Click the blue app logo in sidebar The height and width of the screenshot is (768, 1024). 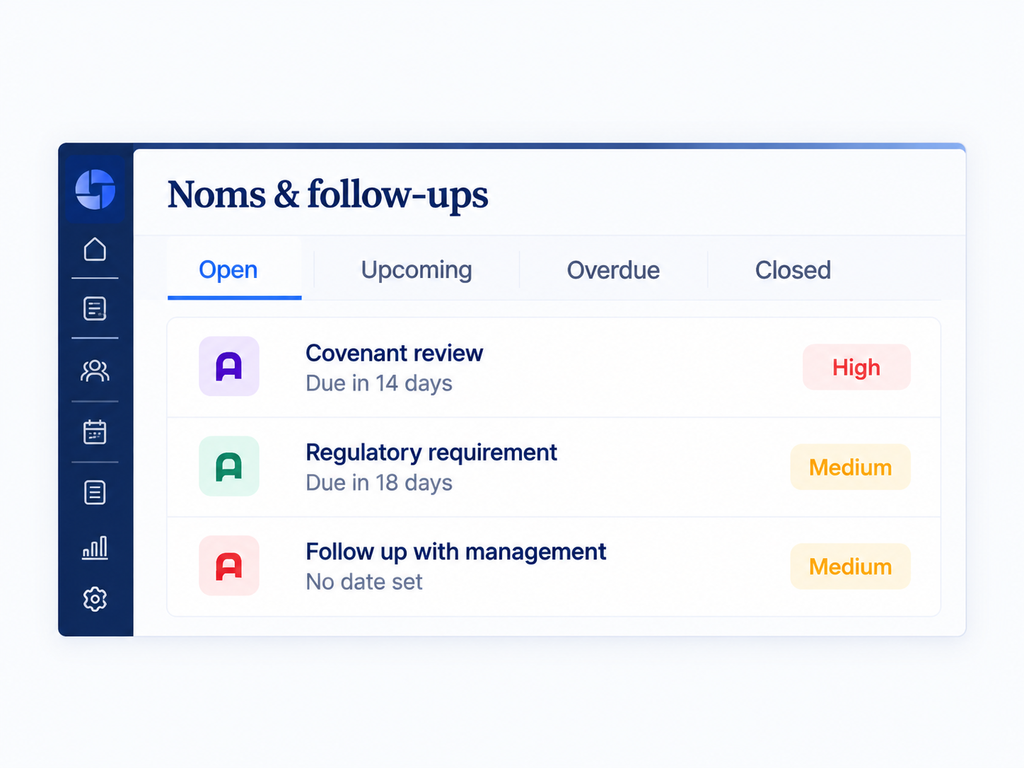95,190
